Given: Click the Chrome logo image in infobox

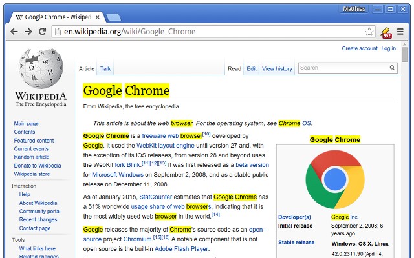Looking at the screenshot, I should 335,179.
